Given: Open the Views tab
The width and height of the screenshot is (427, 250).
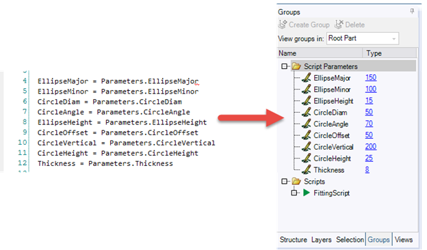Looking at the screenshot, I should point(404,240).
